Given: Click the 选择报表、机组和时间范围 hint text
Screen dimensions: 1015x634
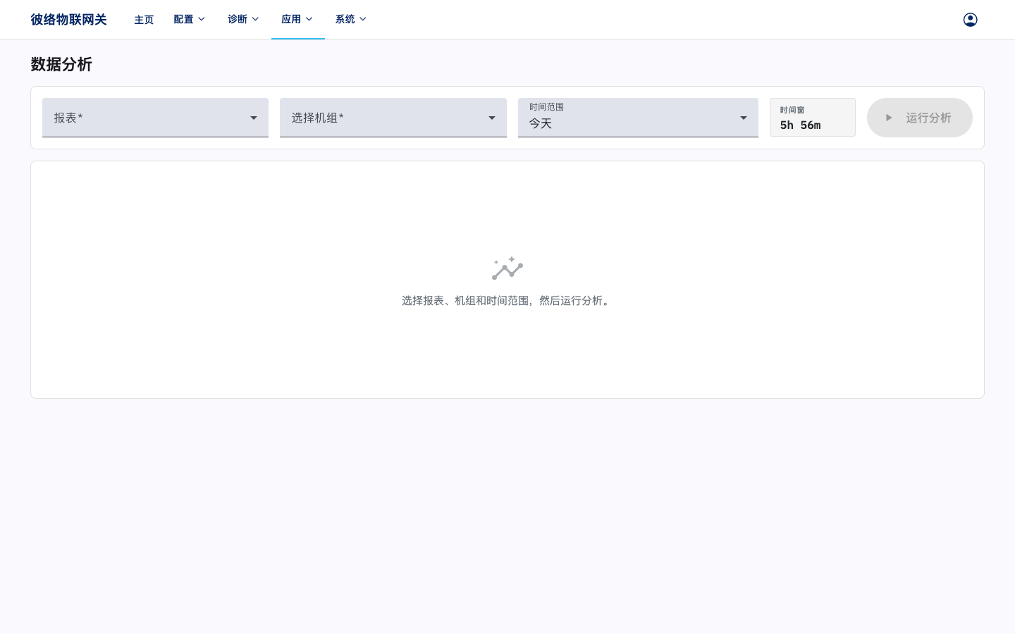Looking at the screenshot, I should point(508,301).
